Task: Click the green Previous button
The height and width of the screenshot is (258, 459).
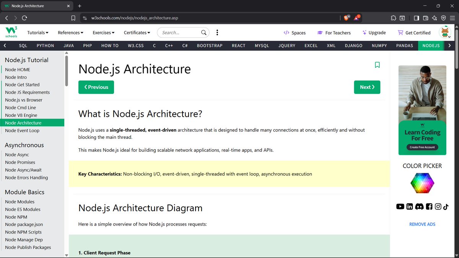Action: [96, 87]
